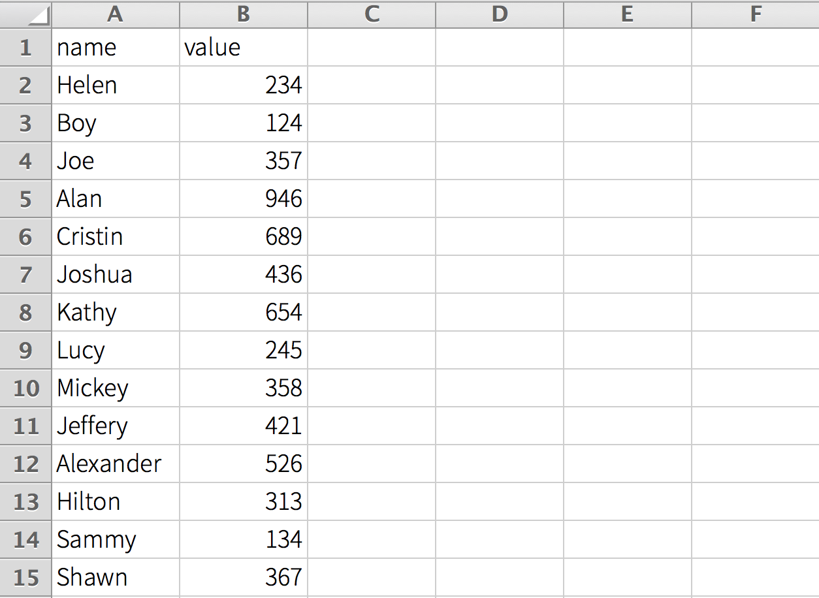This screenshot has height=598, width=819.
Task: Click the cell with Joshua
Action: 116,274
